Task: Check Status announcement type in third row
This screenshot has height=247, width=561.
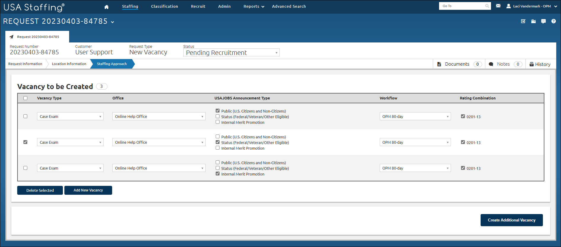Action: tap(218, 168)
